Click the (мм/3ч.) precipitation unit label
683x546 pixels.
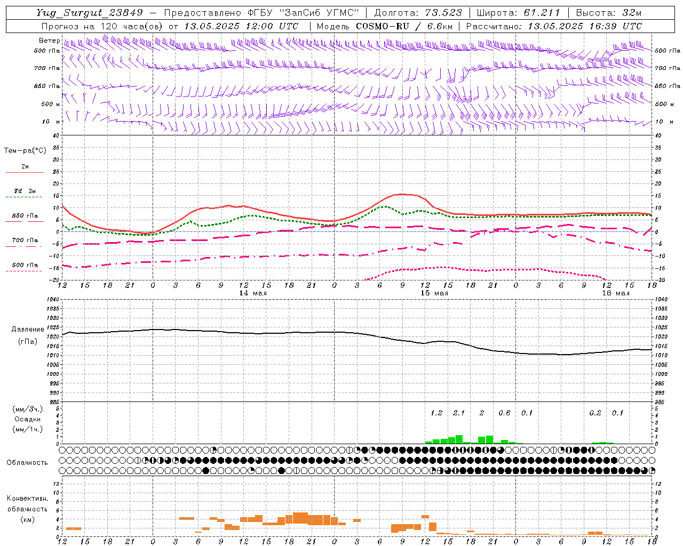28,409
